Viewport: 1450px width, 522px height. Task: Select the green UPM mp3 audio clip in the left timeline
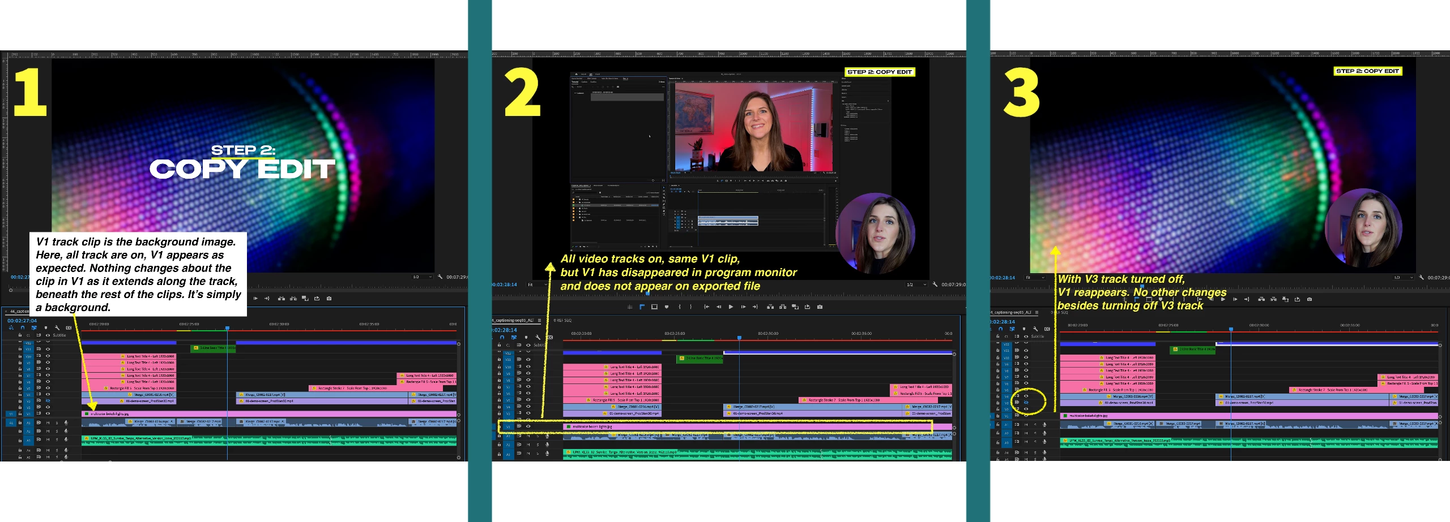tap(269, 440)
